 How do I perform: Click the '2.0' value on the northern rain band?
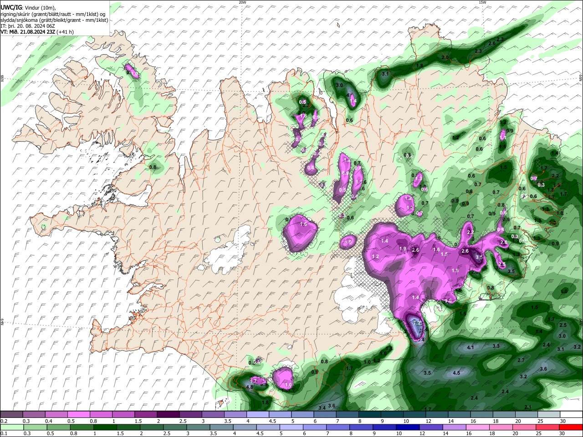click(445, 57)
